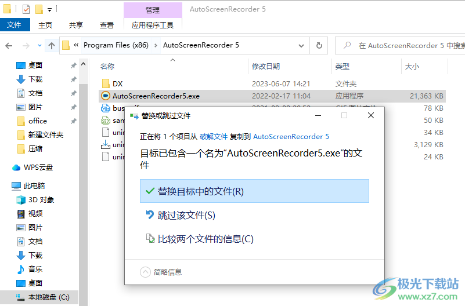Minimize the 替换或跳过文件 dialog
Image resolution: width=465 pixels, height=306 pixels.
318,115
